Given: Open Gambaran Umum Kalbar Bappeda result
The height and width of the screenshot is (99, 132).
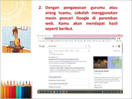Looking at the screenshot, I should coord(67,68).
